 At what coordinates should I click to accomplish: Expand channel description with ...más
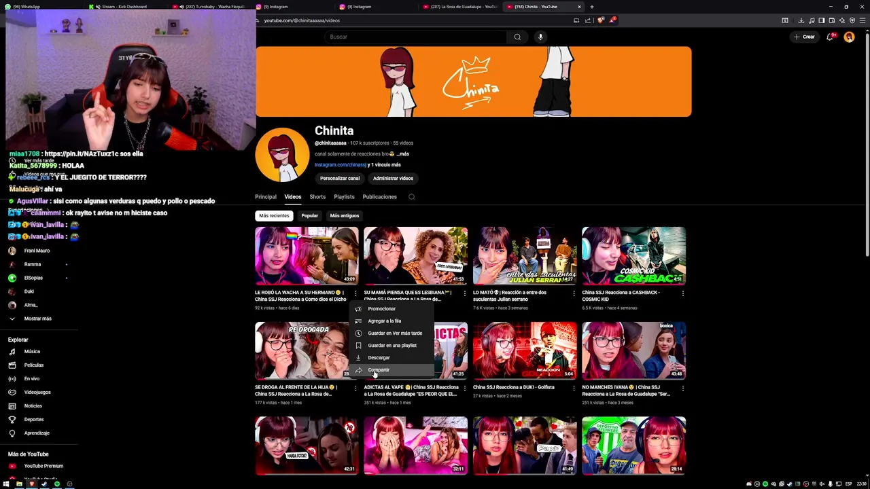[x=403, y=154]
